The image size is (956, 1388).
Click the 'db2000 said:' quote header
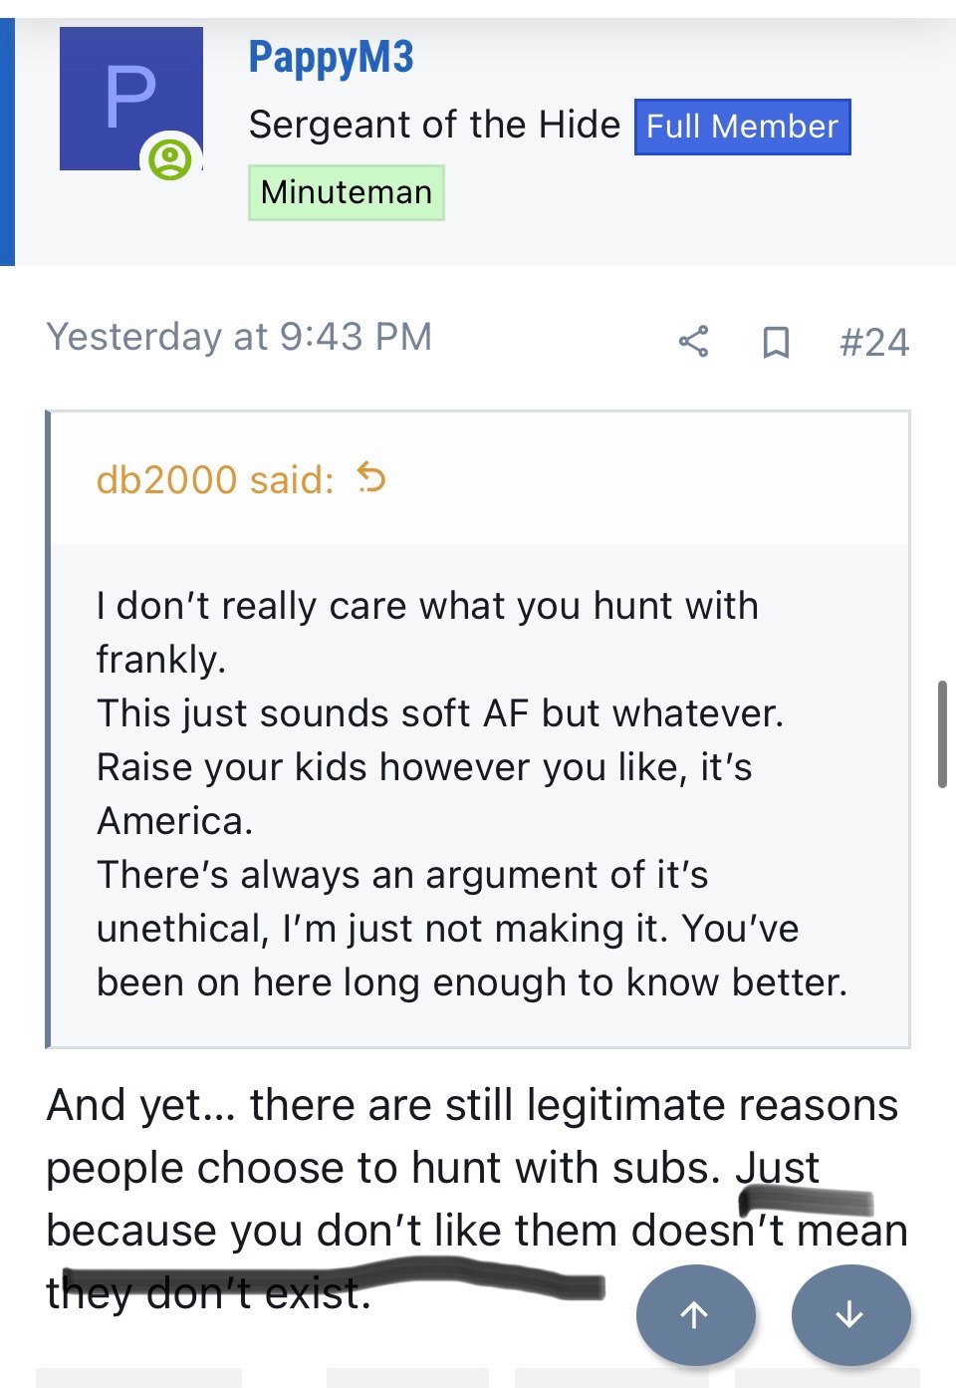pyautogui.click(x=215, y=480)
